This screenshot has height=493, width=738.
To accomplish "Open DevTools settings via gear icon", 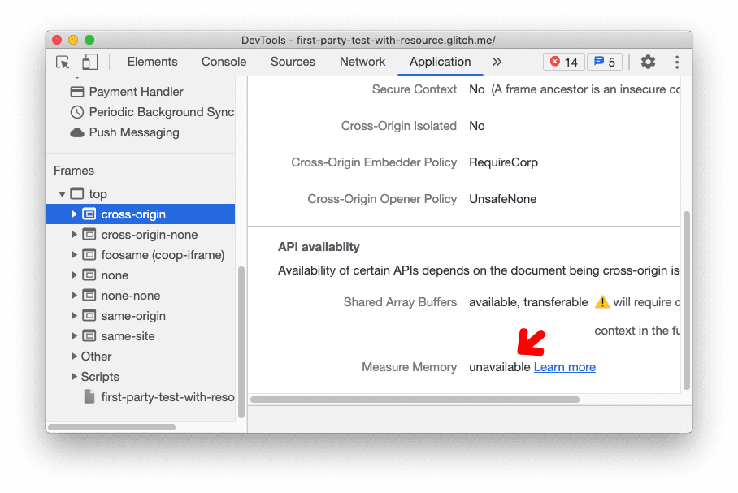I will (648, 62).
